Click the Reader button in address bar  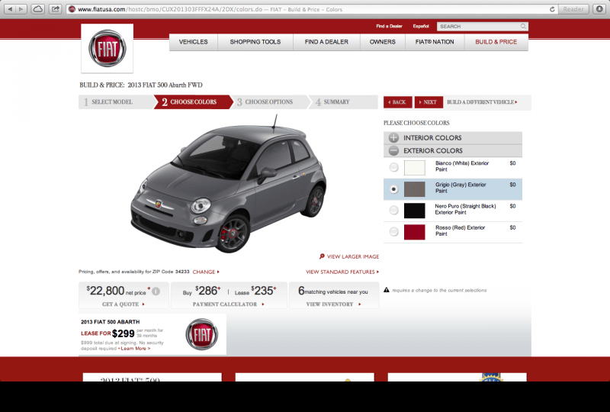pyautogui.click(x=573, y=9)
